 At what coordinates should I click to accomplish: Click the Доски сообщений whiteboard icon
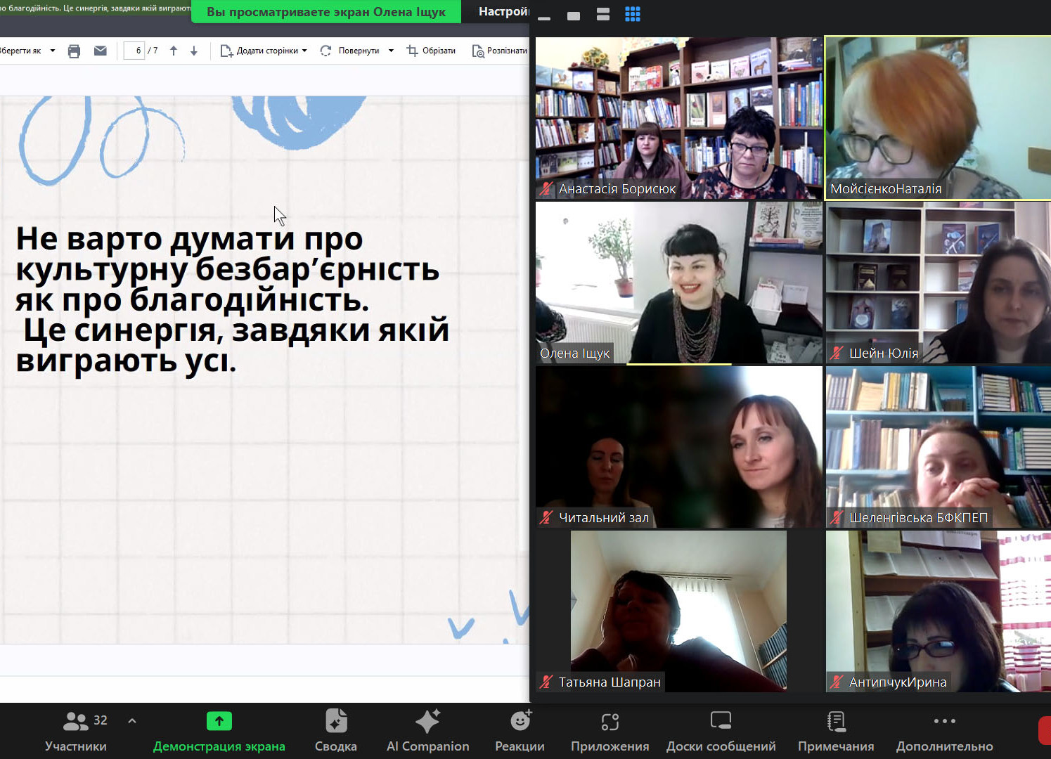point(721,720)
